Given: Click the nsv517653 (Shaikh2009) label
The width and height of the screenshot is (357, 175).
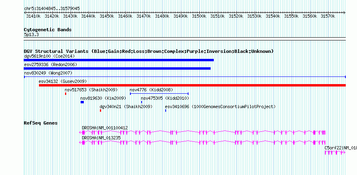Looking at the screenshot, I should (x=91, y=90).
